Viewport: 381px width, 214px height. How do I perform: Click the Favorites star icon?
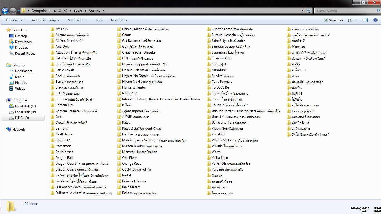[9, 30]
